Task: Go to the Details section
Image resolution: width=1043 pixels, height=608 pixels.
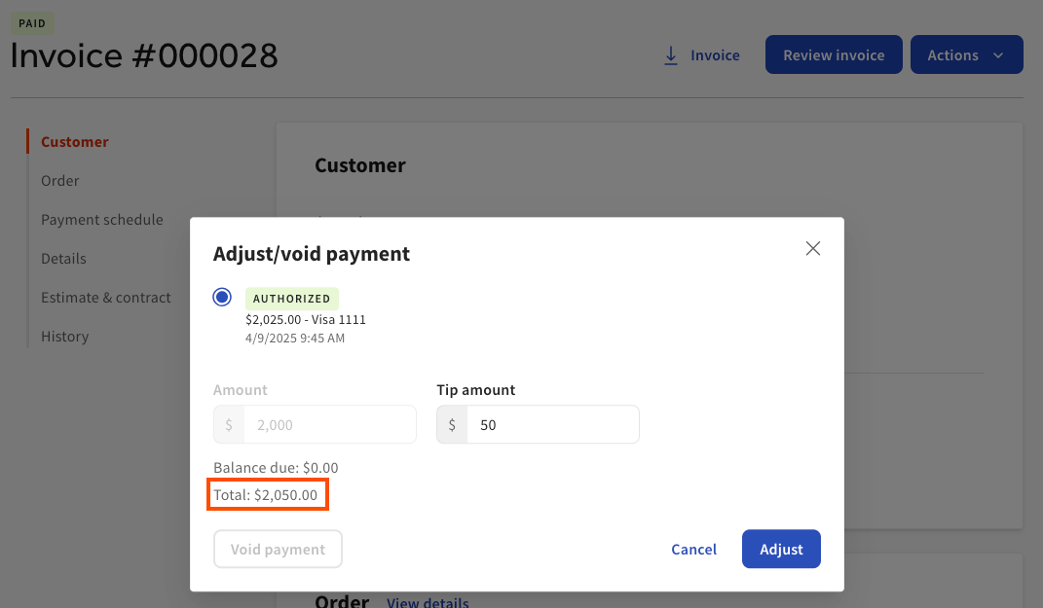Action: [63, 258]
